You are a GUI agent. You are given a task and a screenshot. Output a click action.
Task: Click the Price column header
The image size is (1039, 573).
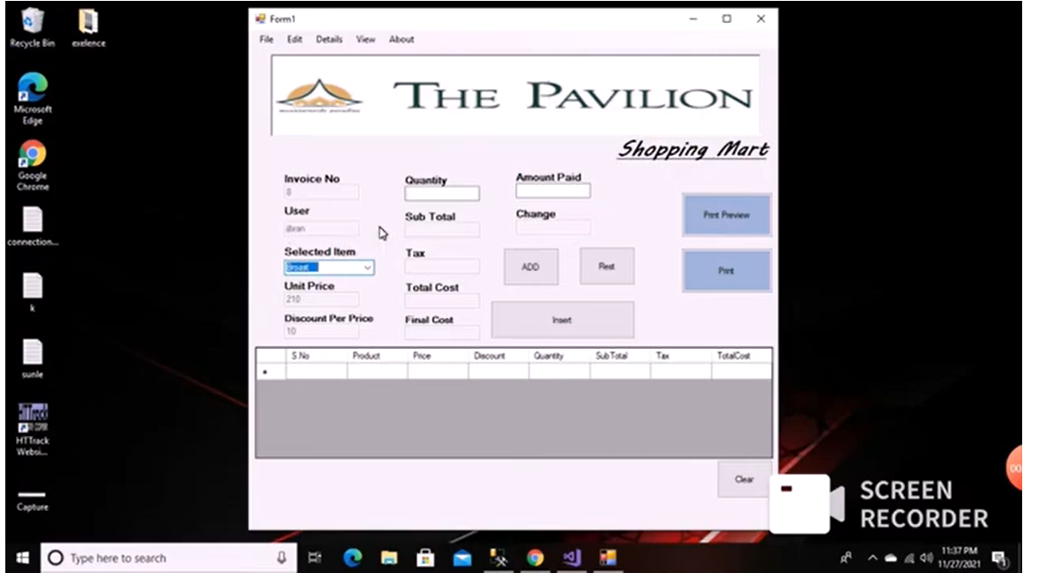click(438, 356)
